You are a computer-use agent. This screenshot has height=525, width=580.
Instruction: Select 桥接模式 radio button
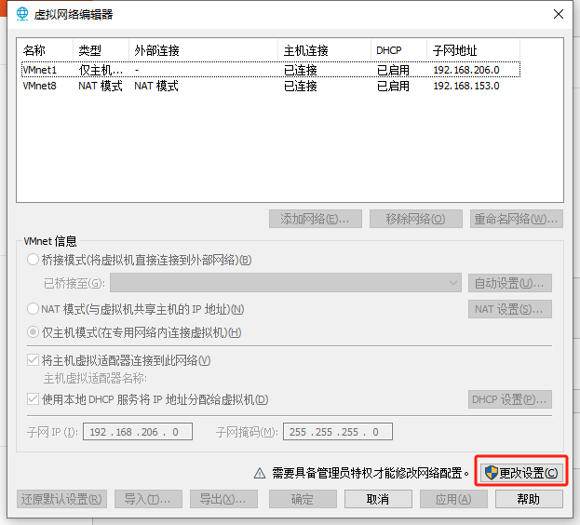tap(33, 260)
